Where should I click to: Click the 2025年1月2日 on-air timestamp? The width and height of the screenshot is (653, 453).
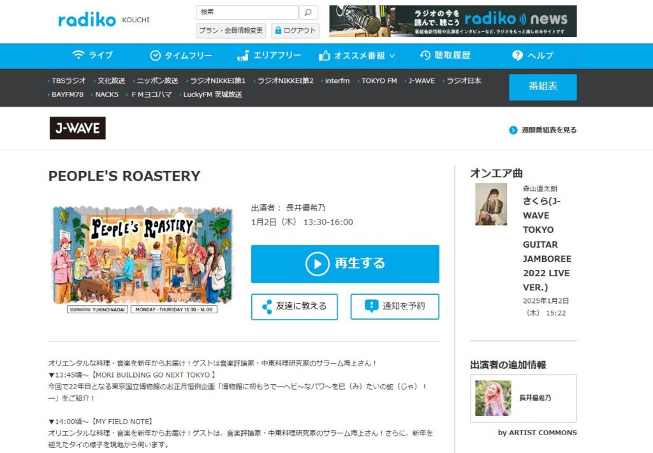[x=546, y=307]
